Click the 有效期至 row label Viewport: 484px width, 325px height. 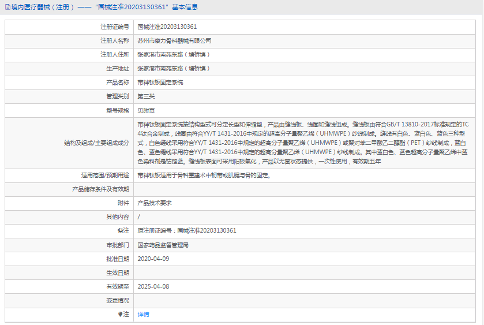click(x=118, y=287)
